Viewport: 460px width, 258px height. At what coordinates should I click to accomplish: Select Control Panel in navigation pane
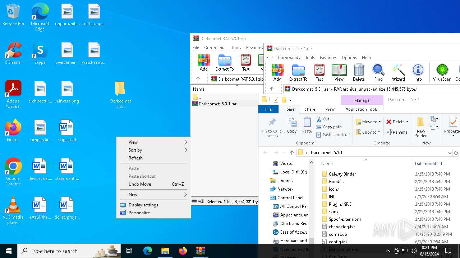pyautogui.click(x=286, y=198)
